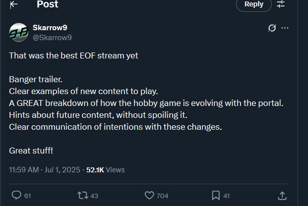Click the tweet text about the EOF stream
The image size is (308, 206).
(x=74, y=56)
